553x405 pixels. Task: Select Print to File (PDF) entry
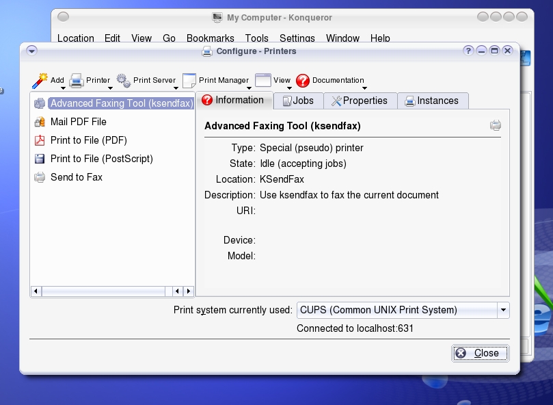pos(88,140)
